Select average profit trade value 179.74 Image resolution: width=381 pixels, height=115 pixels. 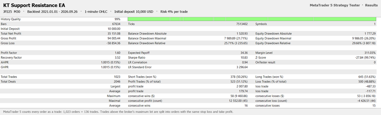244,91
